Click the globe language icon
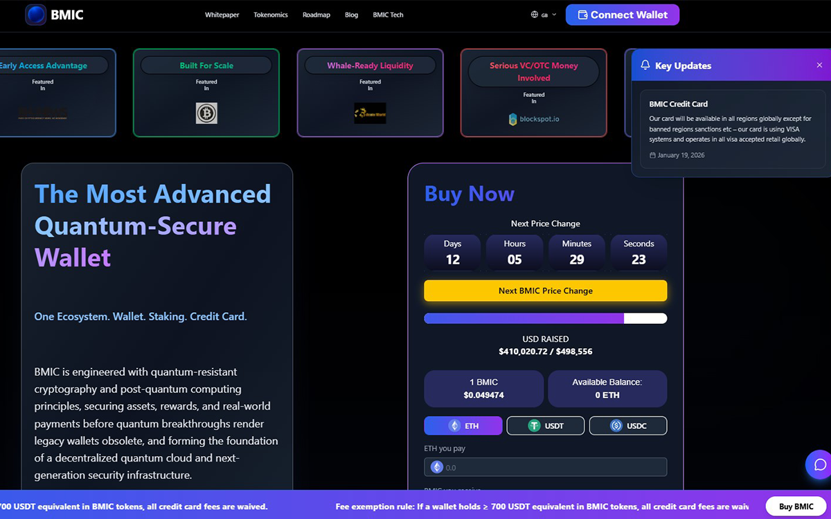 coord(535,15)
